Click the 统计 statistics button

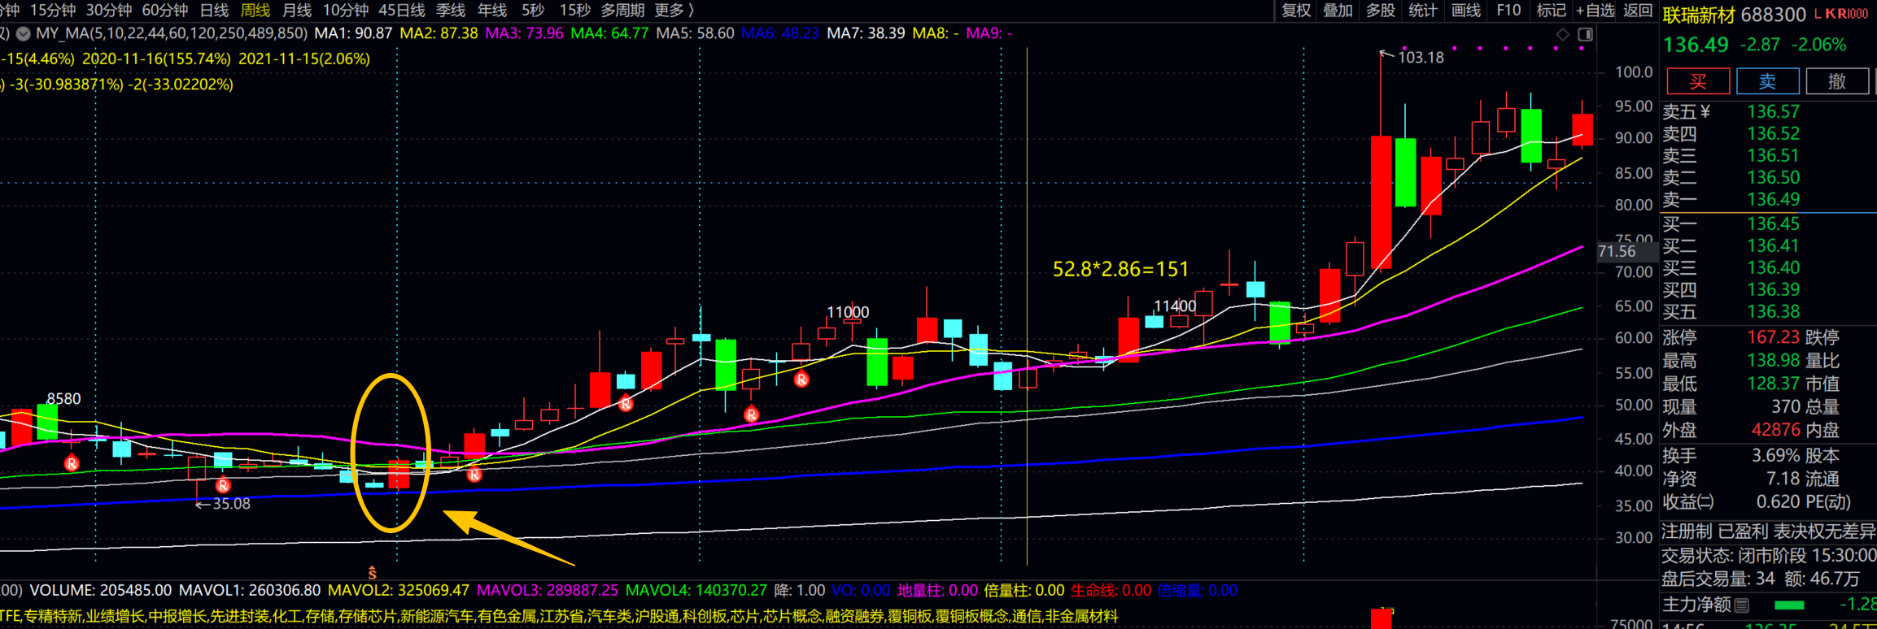pos(1422,11)
